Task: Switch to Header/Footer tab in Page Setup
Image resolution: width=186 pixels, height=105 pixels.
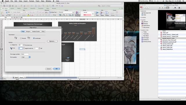Action: click(x=36, y=32)
